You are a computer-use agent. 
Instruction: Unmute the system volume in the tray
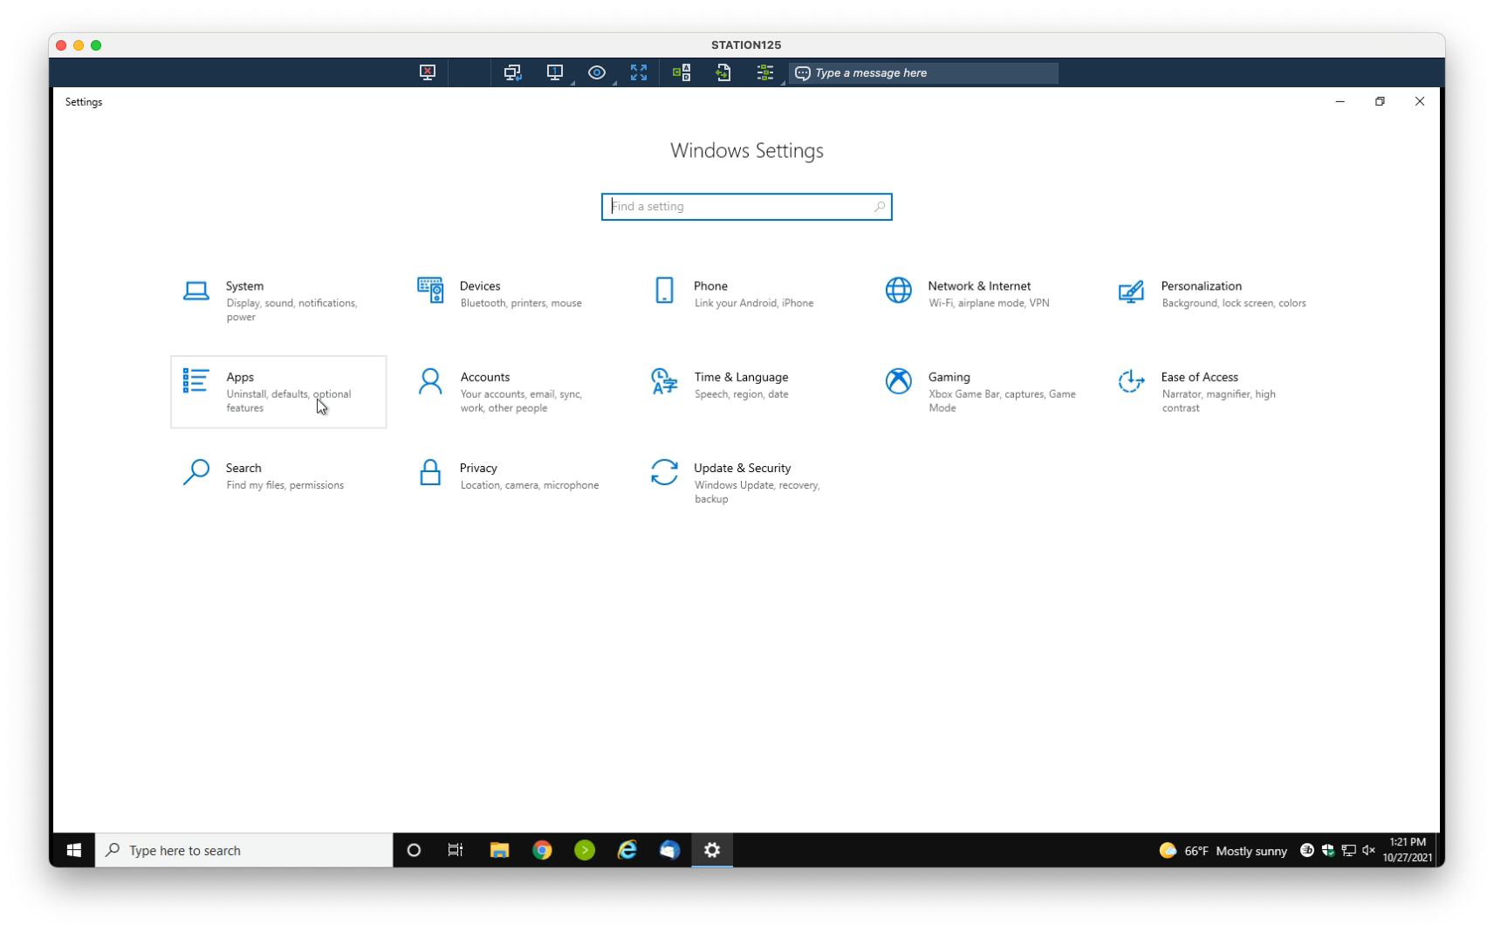point(1367,851)
